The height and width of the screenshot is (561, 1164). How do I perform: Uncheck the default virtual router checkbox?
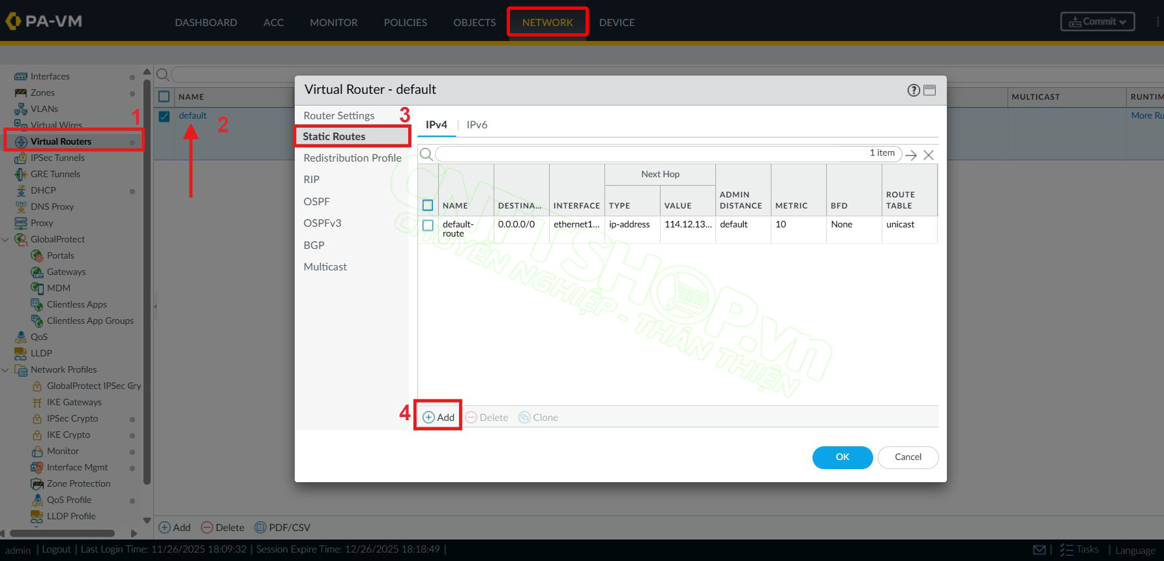pyautogui.click(x=164, y=116)
